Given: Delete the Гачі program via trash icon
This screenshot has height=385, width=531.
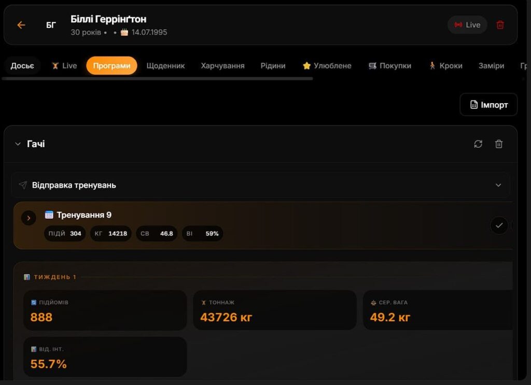Looking at the screenshot, I should [x=498, y=144].
